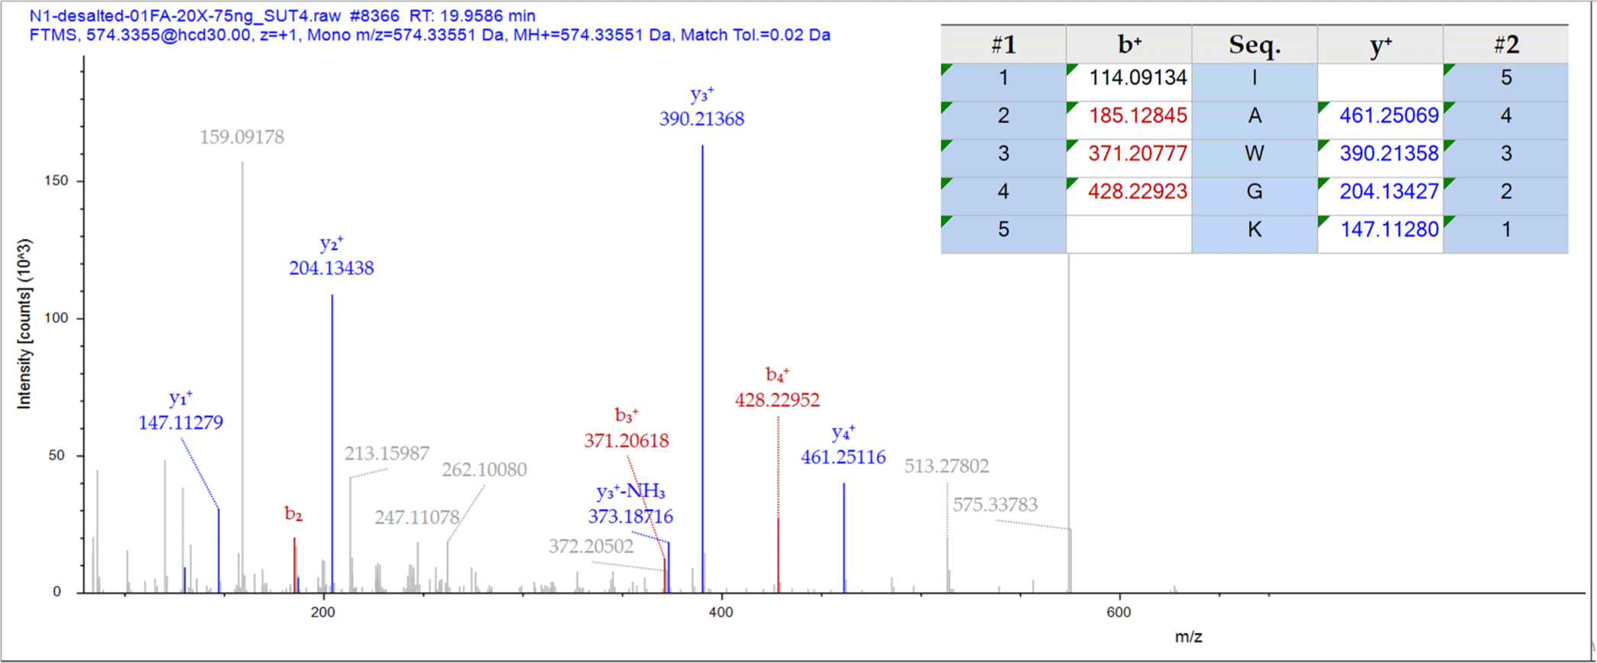Click the 400 tick on m/z axis
Screen dimensions: 1597x663
coord(721,612)
